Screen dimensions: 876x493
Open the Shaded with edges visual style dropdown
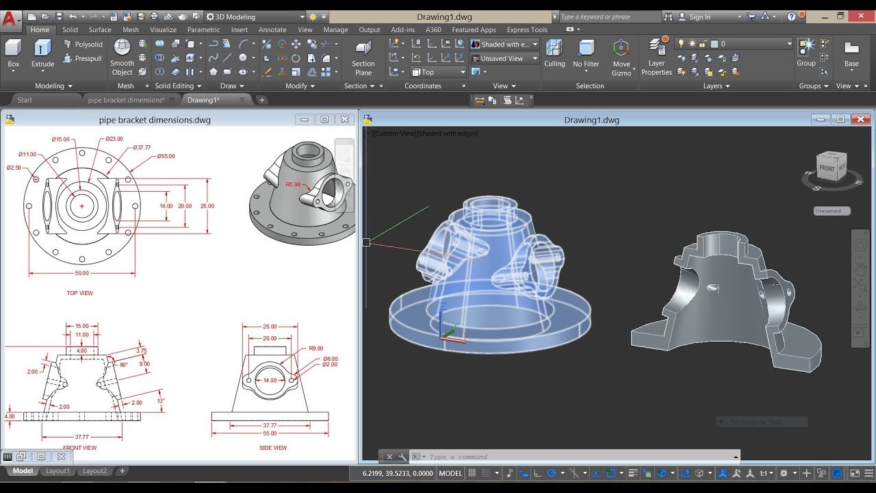504,44
